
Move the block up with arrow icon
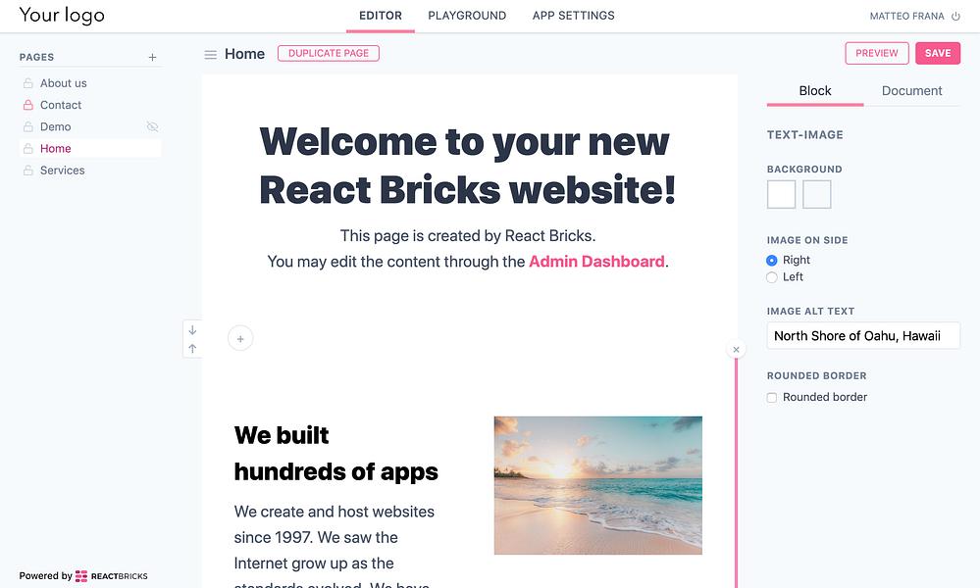point(192,348)
